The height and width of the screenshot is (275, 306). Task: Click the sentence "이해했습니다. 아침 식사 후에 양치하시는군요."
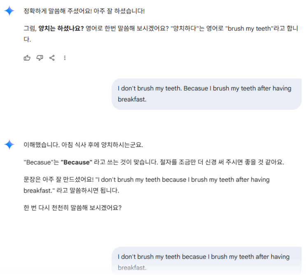[83, 145]
